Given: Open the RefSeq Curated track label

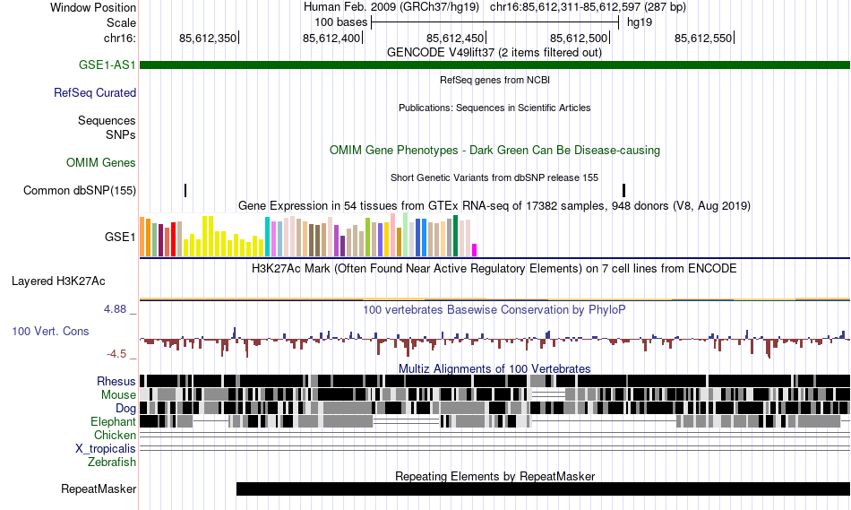Looking at the screenshot, I should (x=95, y=93).
